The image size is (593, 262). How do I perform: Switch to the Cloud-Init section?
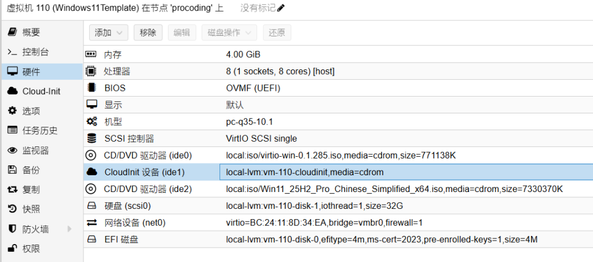41,91
